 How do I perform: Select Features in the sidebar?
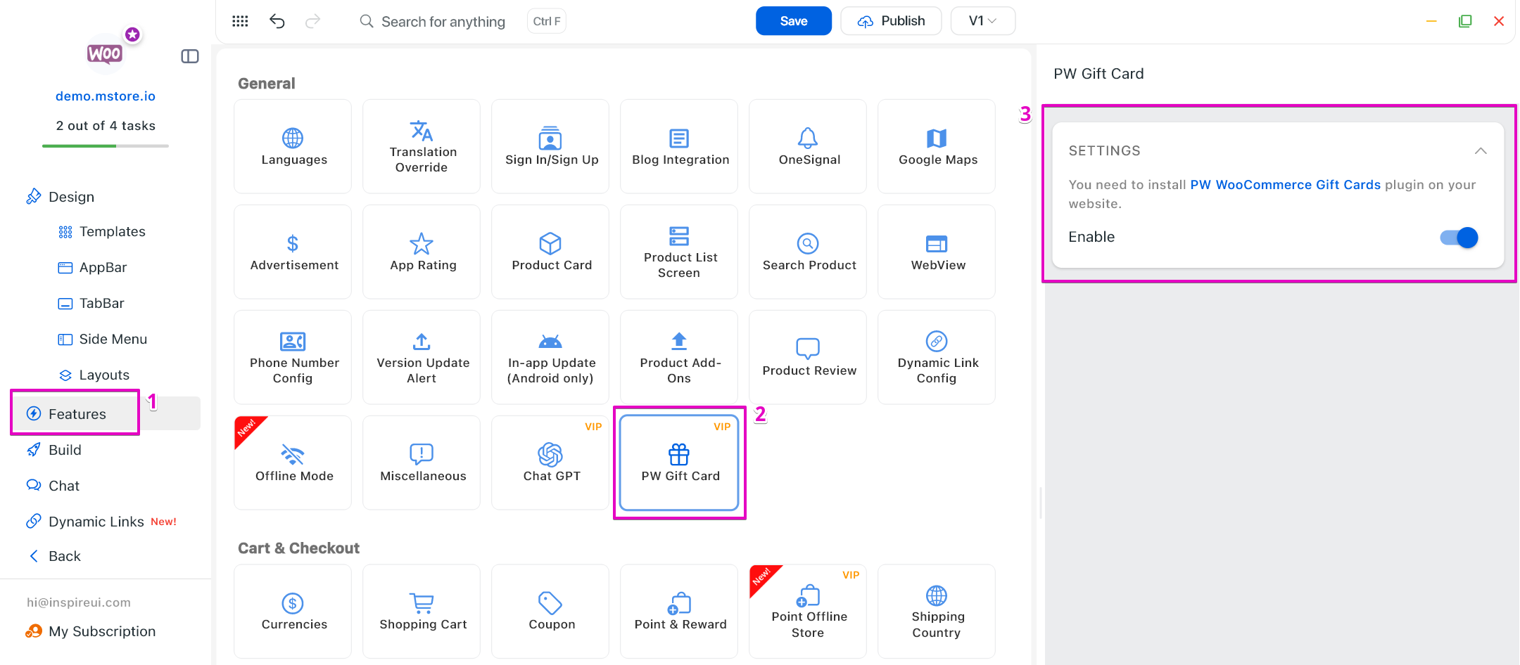pos(76,414)
